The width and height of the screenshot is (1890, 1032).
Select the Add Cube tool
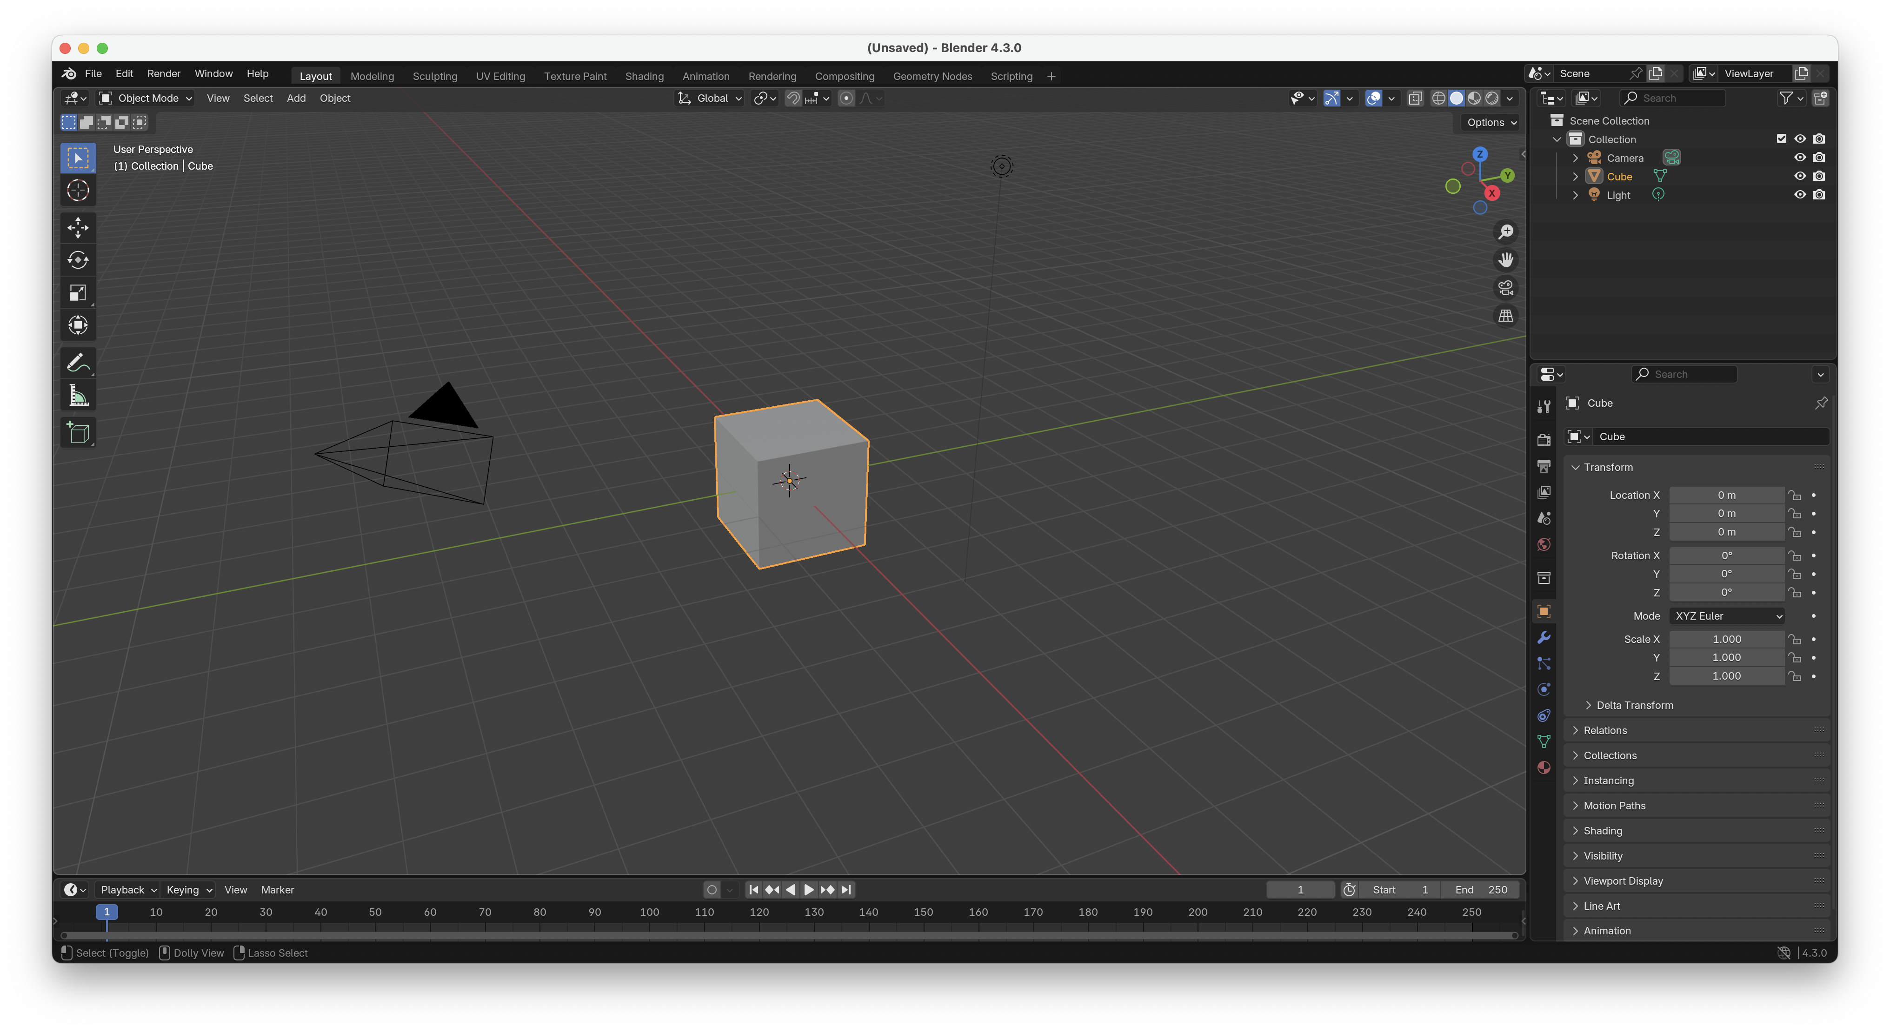78,433
